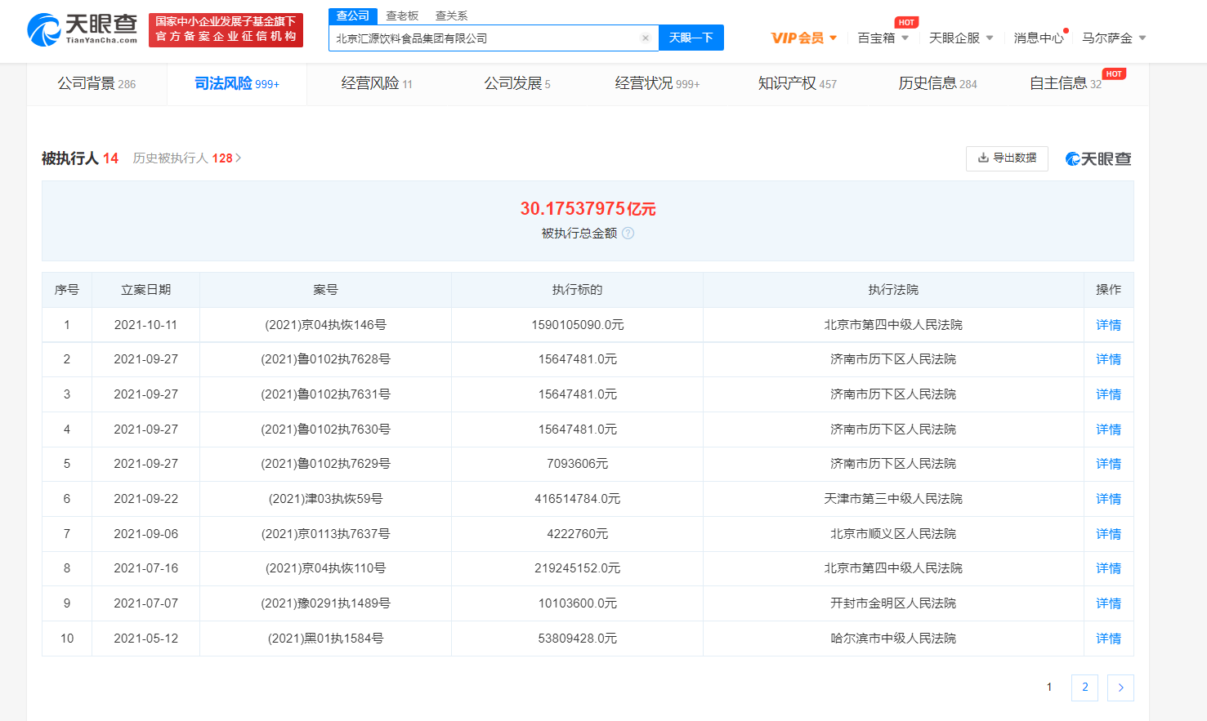Click the red government fund banner badge

226,29
